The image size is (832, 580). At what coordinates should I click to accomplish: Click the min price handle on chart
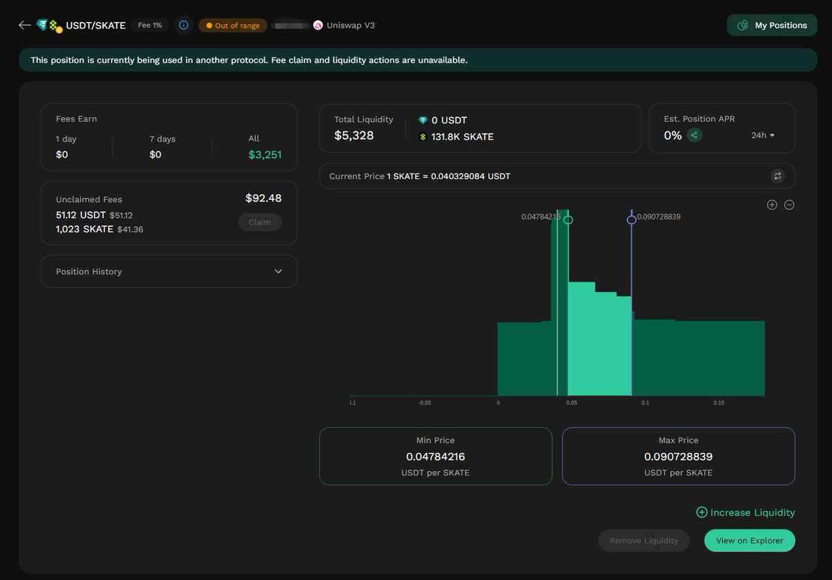coord(569,220)
